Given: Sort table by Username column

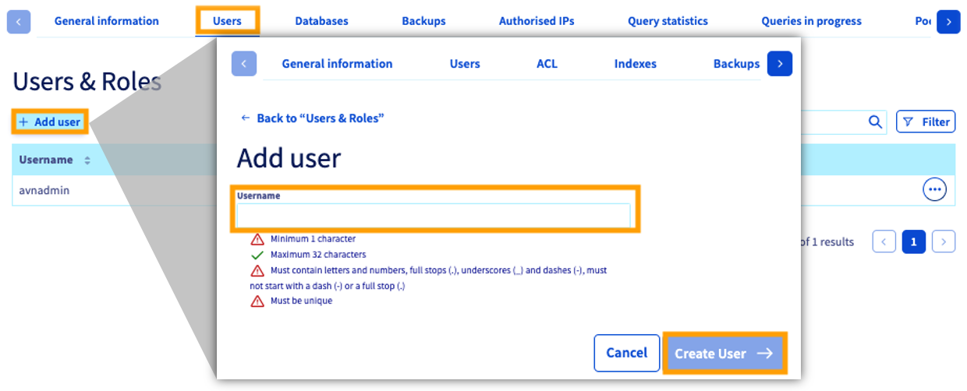Looking at the screenshot, I should coord(87,160).
